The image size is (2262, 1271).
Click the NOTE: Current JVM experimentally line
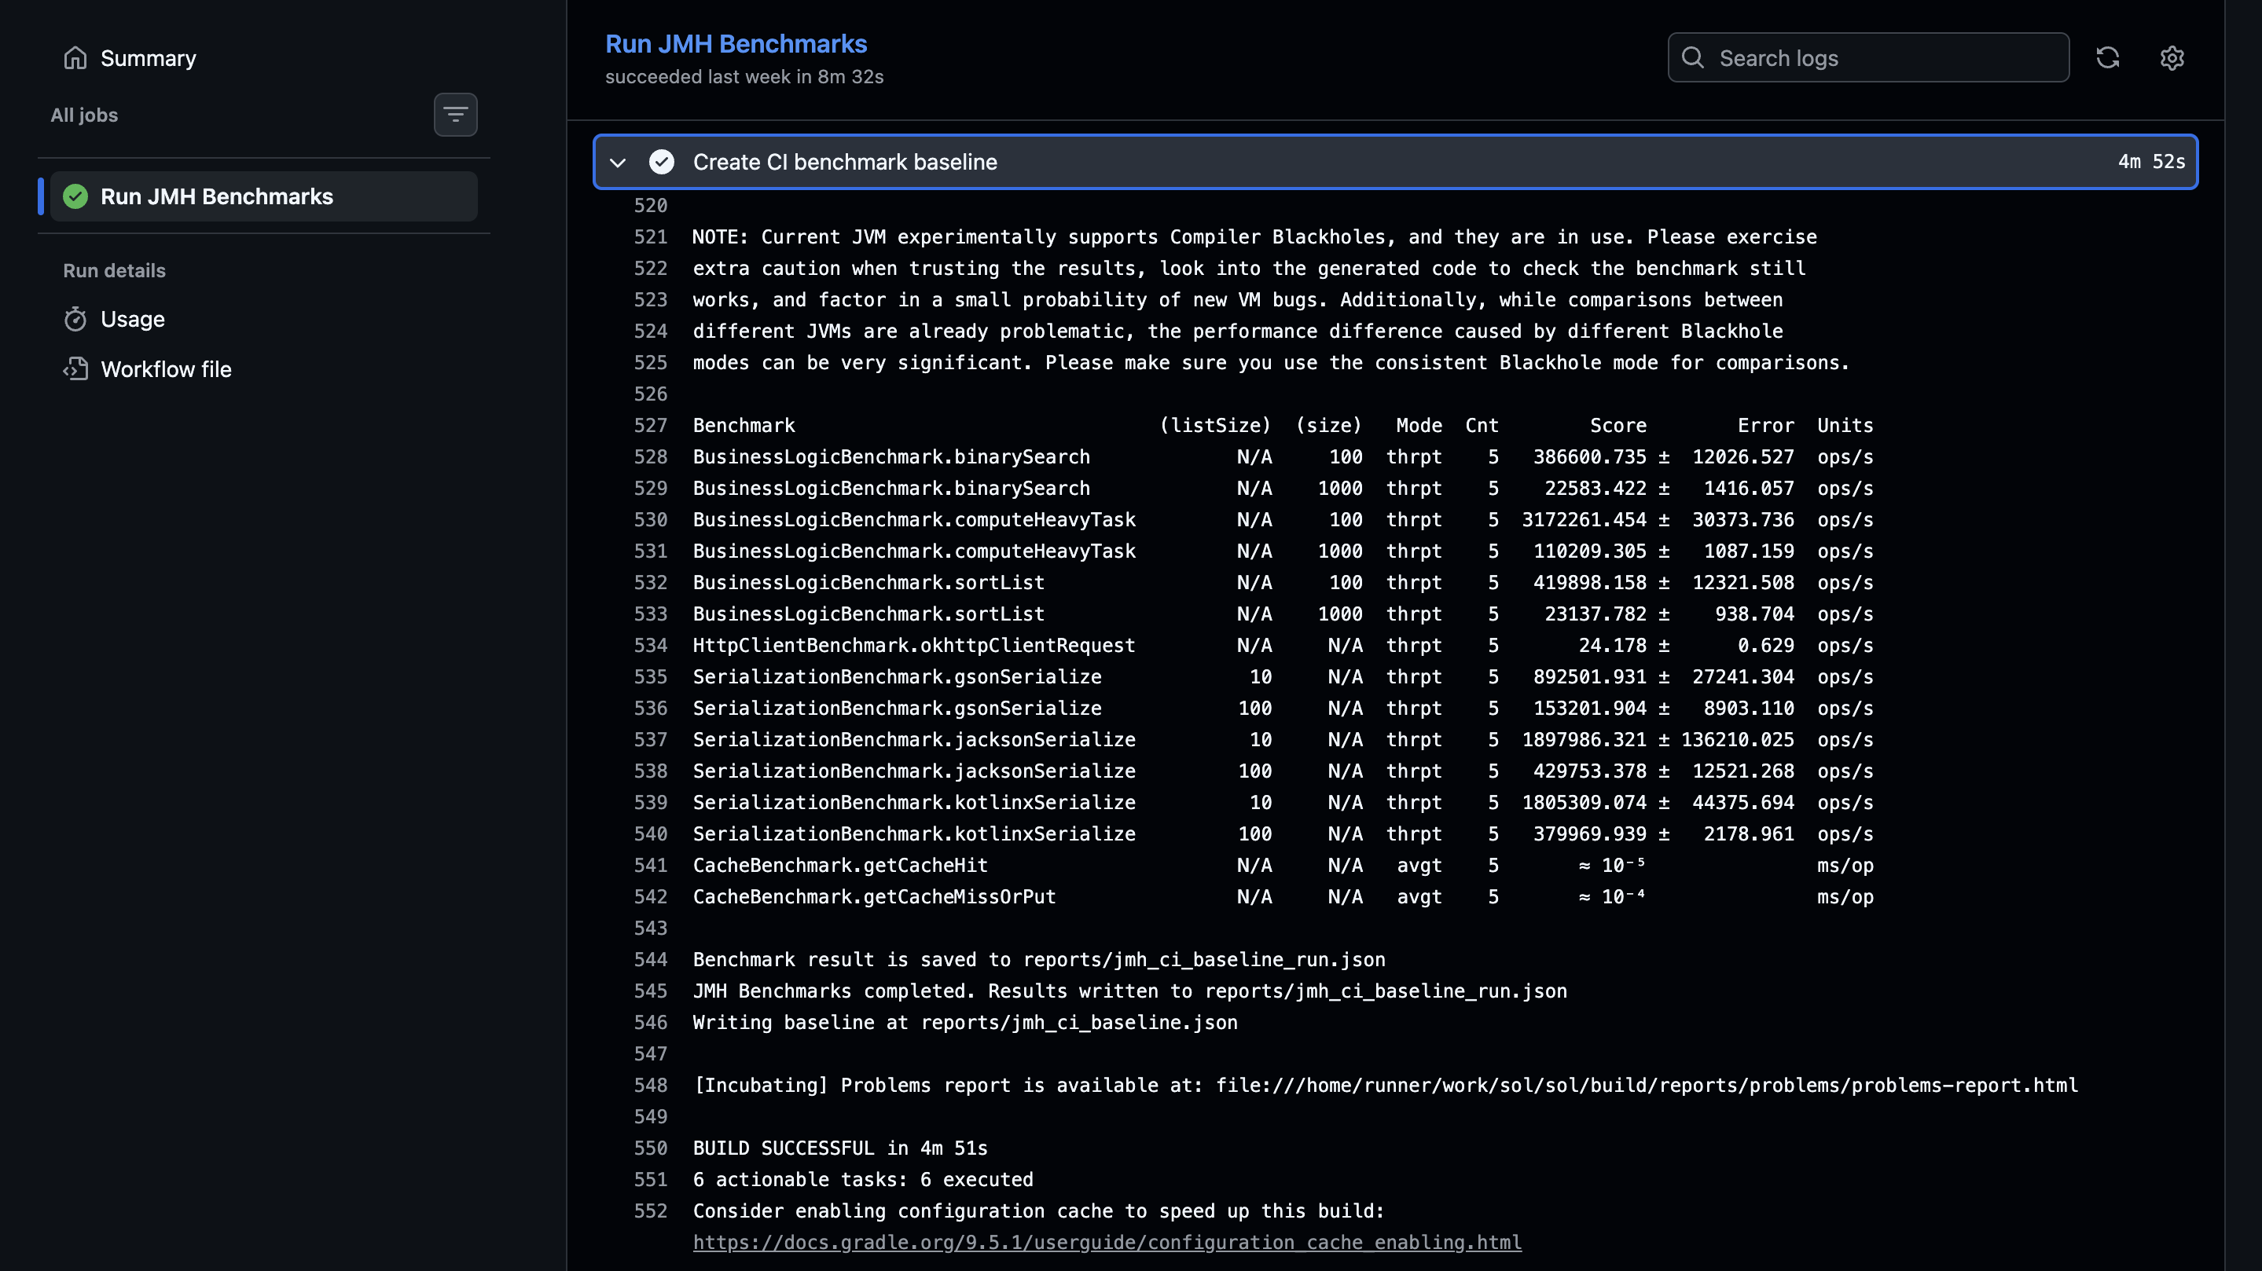coord(1255,237)
